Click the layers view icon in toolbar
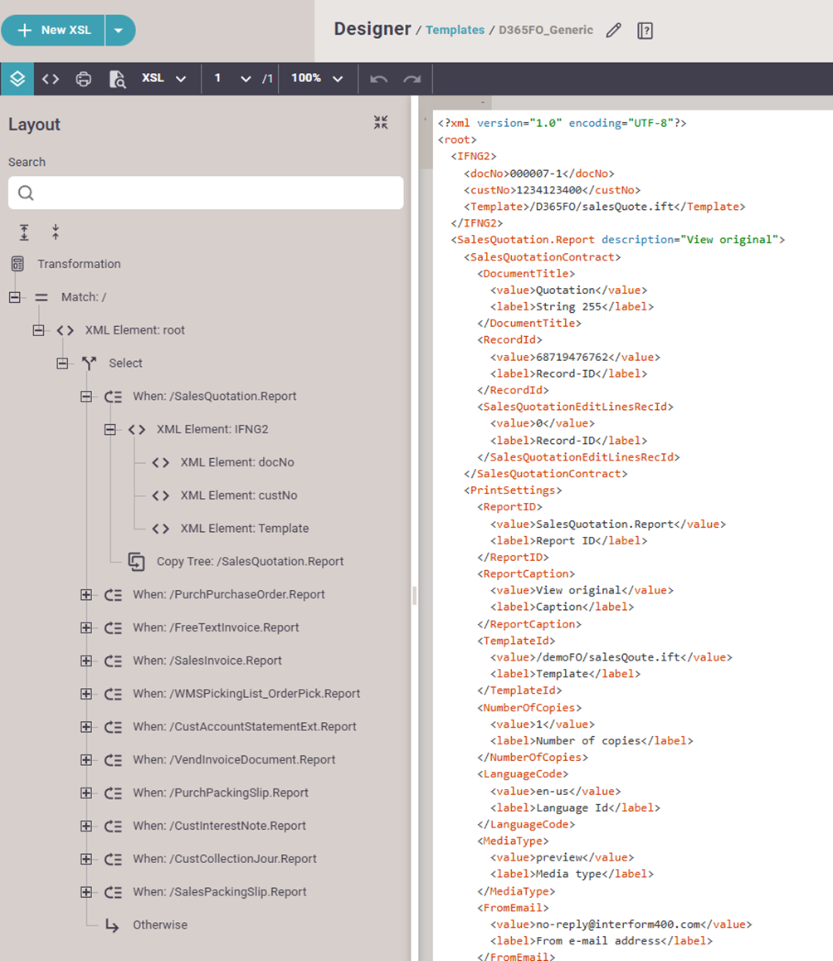This screenshot has height=961, width=833. pos(17,79)
